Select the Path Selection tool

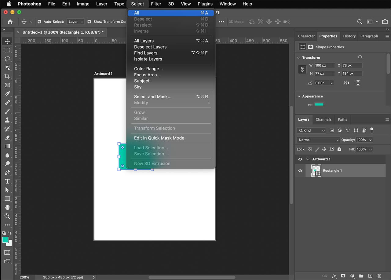(x=7, y=190)
